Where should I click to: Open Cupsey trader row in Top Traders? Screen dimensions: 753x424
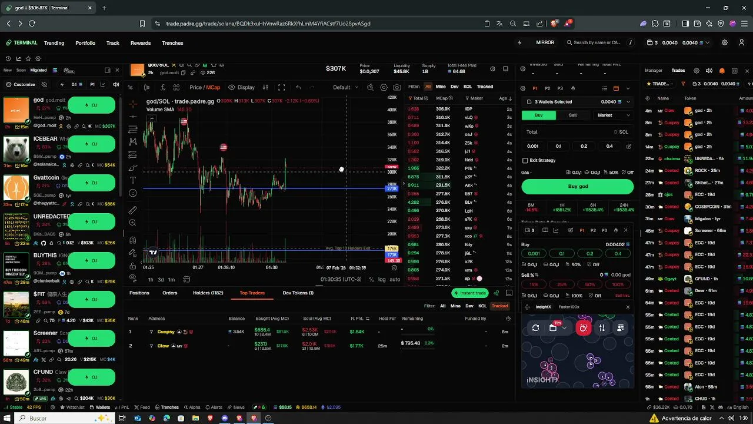point(321,332)
